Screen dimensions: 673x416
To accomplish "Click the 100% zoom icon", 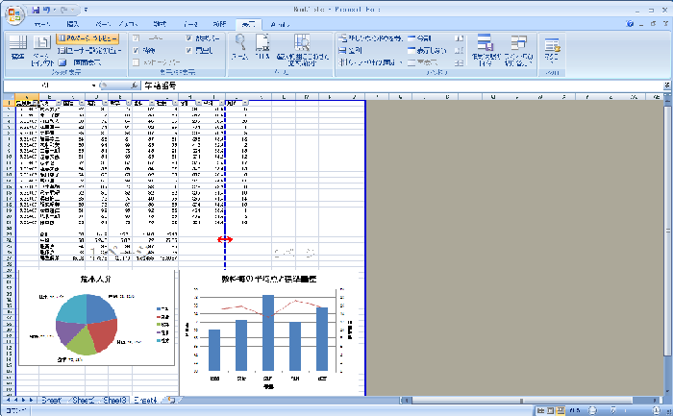I will point(263,44).
